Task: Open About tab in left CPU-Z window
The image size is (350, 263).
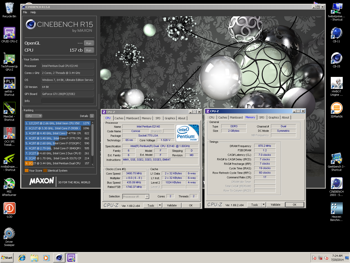Action: 182,118
